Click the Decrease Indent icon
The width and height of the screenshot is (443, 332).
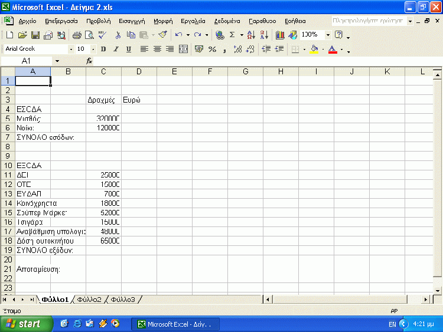266,50
